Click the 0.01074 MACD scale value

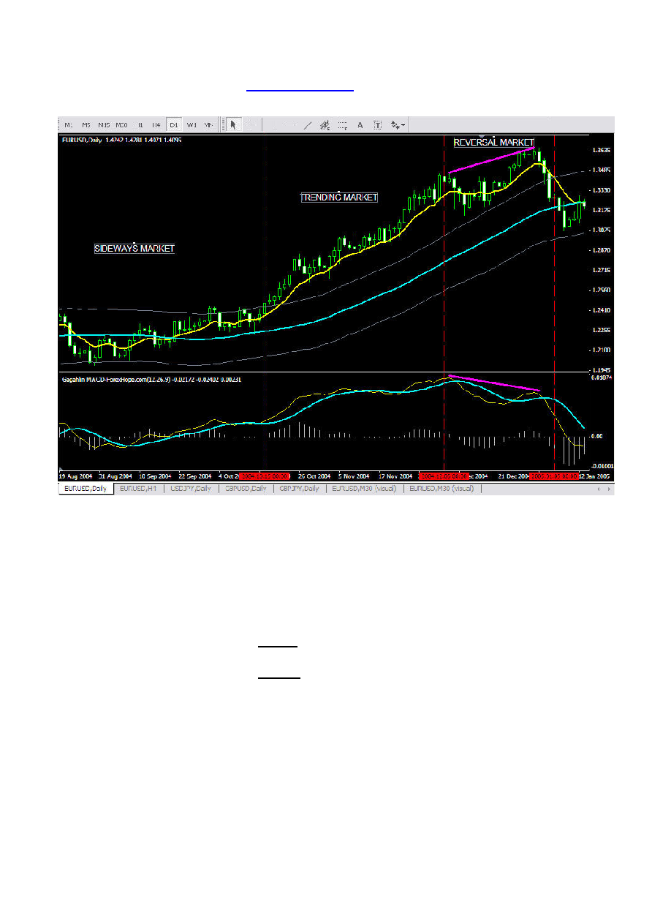coord(601,378)
